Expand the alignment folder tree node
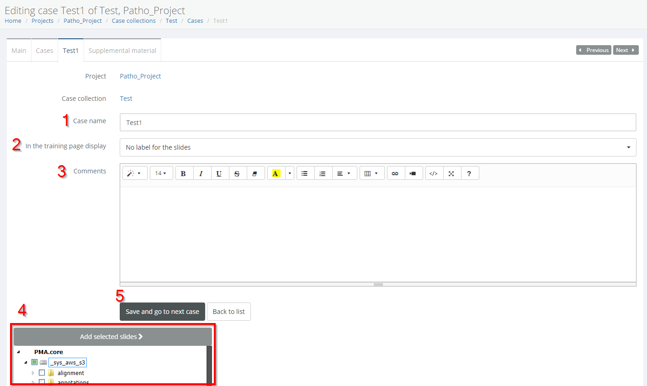This screenshot has width=647, height=386. coord(33,373)
